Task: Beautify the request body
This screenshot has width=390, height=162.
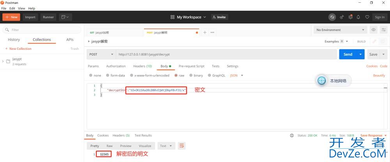Action: [x=379, y=75]
